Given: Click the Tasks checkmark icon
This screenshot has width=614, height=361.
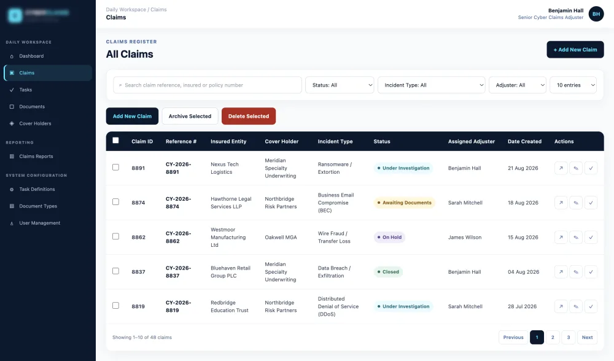Looking at the screenshot, I should [x=12, y=90].
